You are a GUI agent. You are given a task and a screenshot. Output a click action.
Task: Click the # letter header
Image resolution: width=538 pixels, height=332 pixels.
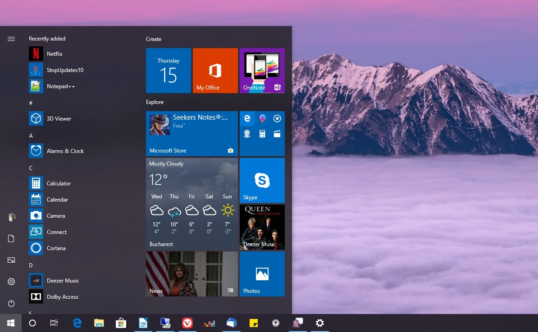point(31,103)
